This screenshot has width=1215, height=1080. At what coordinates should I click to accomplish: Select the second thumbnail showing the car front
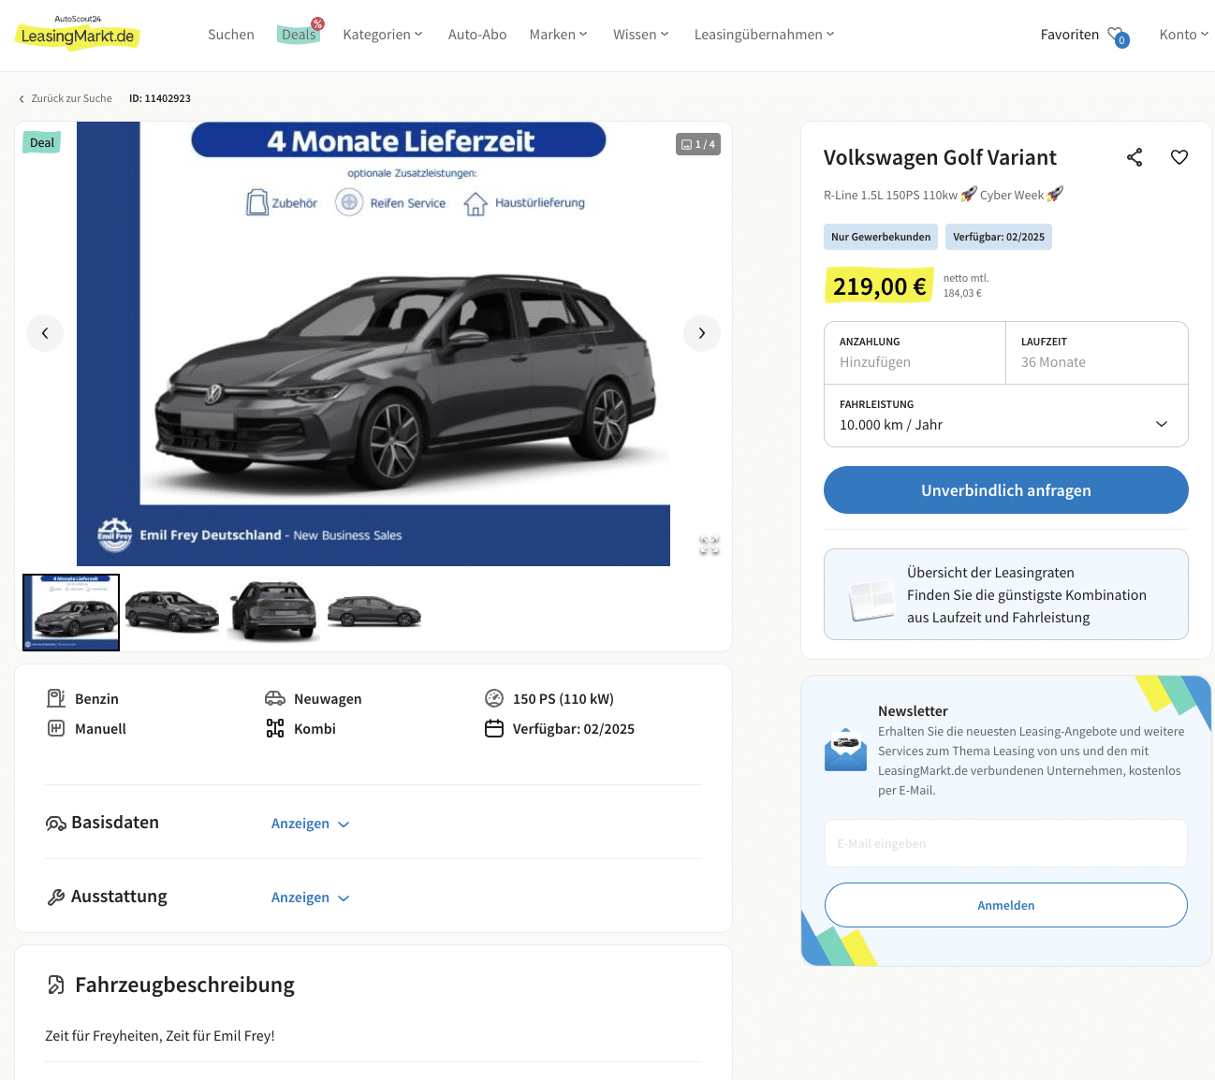click(172, 612)
